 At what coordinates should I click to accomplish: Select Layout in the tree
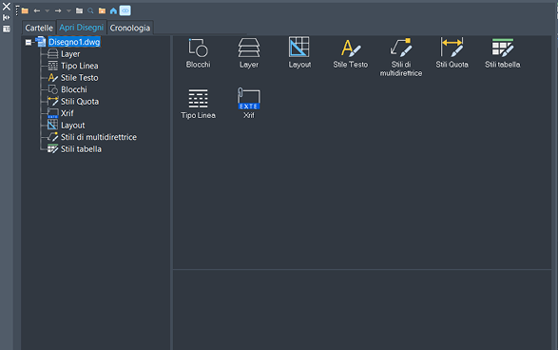tap(72, 126)
